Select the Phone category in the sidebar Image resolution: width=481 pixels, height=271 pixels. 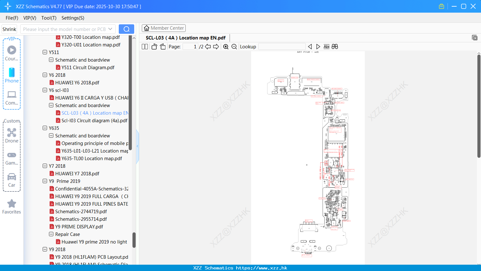[x=12, y=75]
